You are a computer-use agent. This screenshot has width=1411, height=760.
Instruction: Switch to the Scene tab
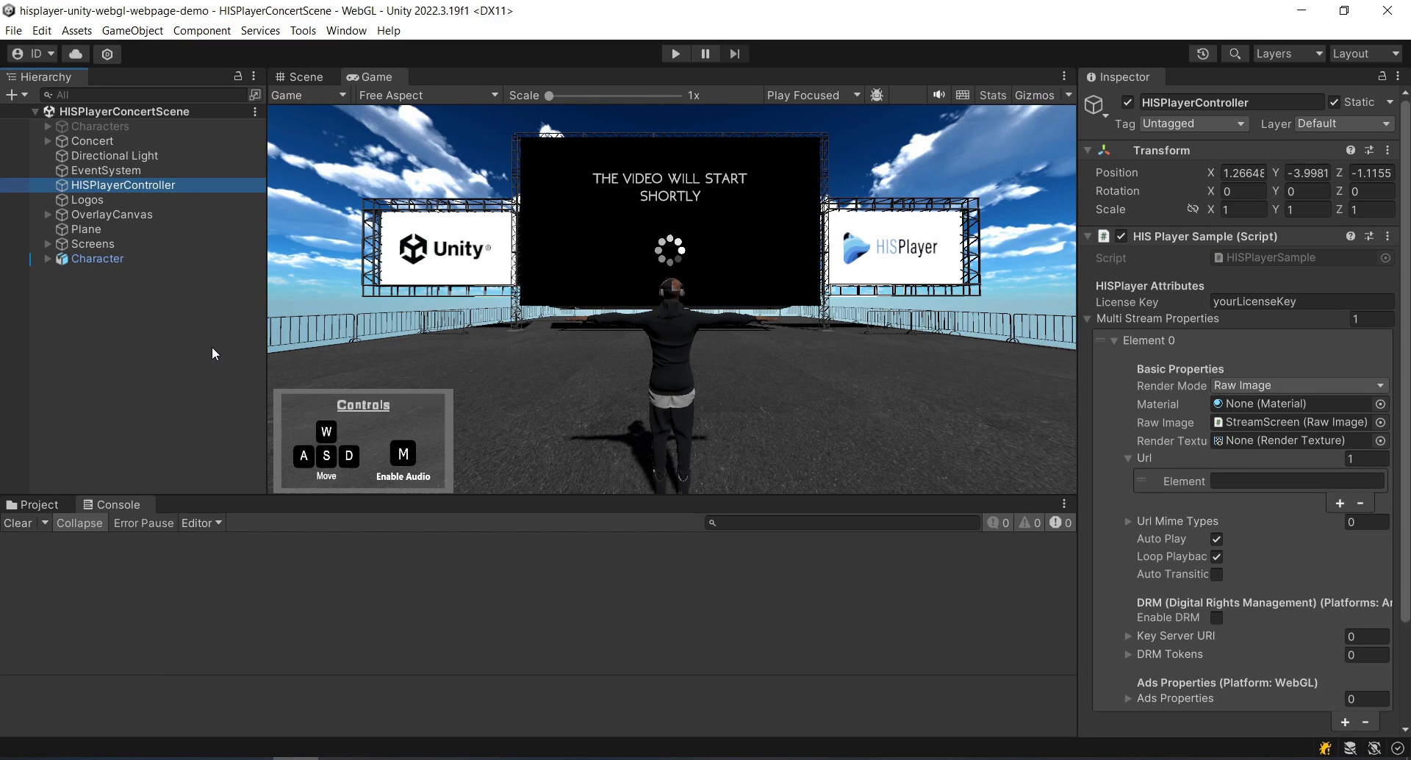pos(299,77)
